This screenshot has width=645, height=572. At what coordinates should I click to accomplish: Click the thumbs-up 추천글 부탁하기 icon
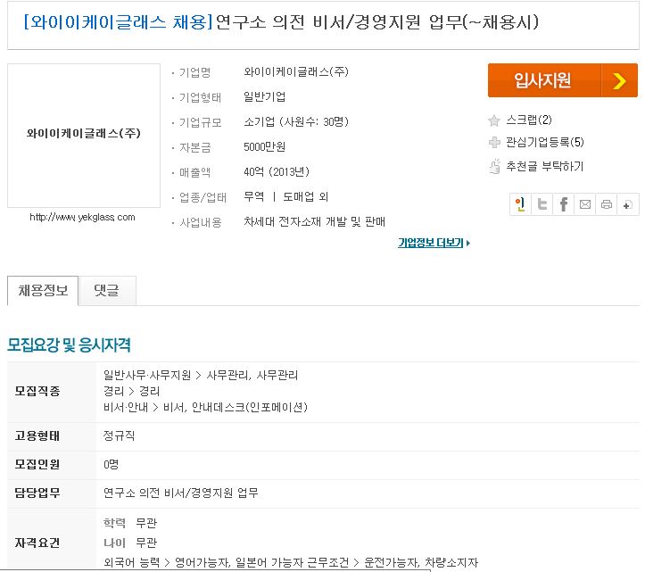coord(494,166)
